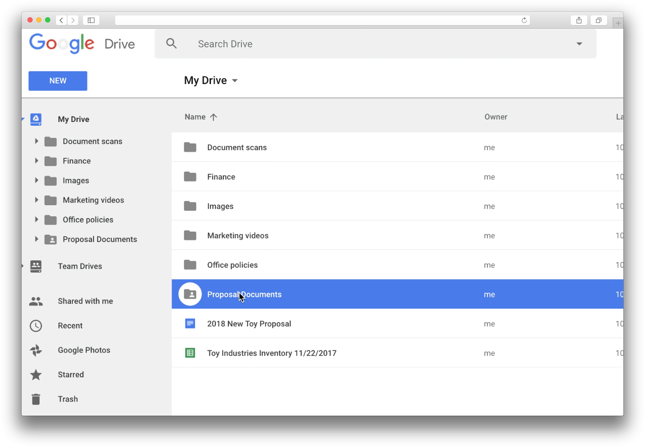The image size is (645, 447).
Task: Select the Proposal Documents row name
Action: coord(244,294)
